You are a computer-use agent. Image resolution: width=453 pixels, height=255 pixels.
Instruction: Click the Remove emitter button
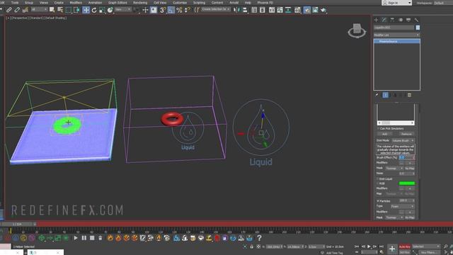tap(406, 134)
